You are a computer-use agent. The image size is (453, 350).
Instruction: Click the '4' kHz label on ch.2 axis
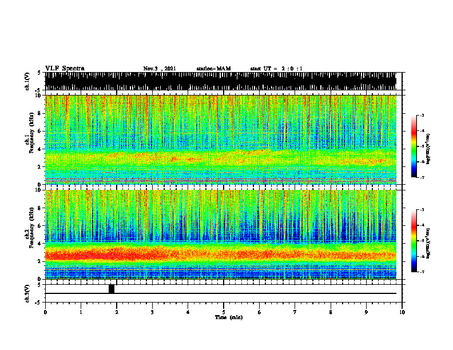click(40, 244)
